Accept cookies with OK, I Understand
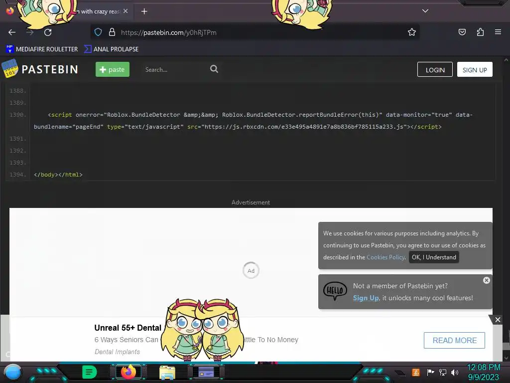The width and height of the screenshot is (510, 383). [434, 257]
